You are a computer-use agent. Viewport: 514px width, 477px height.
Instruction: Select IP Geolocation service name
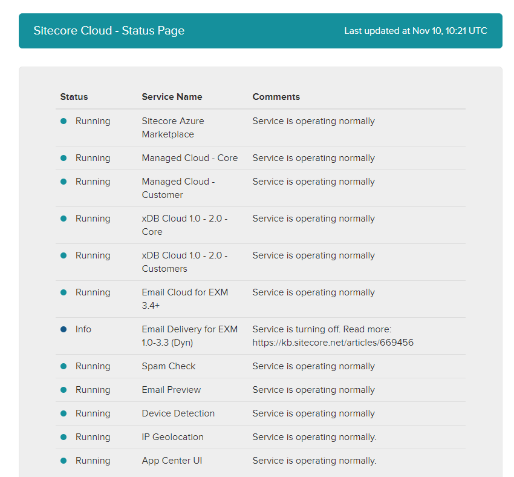coord(172,437)
